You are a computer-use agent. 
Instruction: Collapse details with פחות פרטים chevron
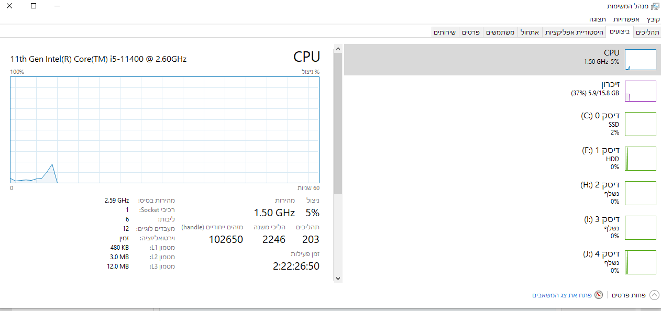654,295
